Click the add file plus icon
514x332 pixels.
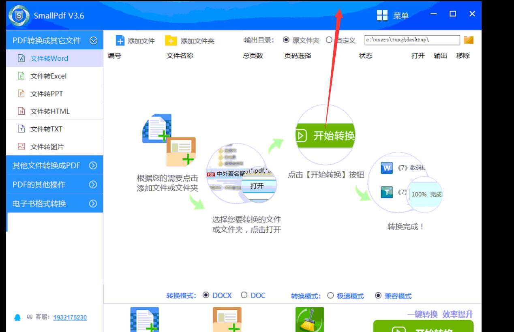point(120,41)
